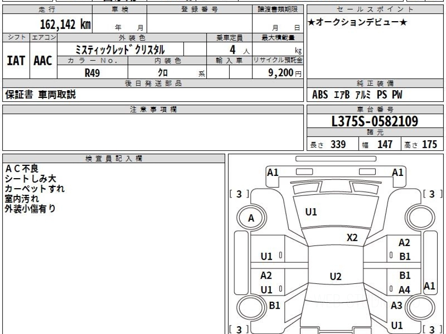Image resolution: width=446 pixels, height=334 pixels.
Task: Select inspector note ＡＣ不良
Action: coord(22,168)
